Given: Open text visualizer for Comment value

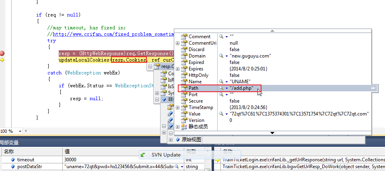Looking at the screenshot, I should (x=221, y=37).
